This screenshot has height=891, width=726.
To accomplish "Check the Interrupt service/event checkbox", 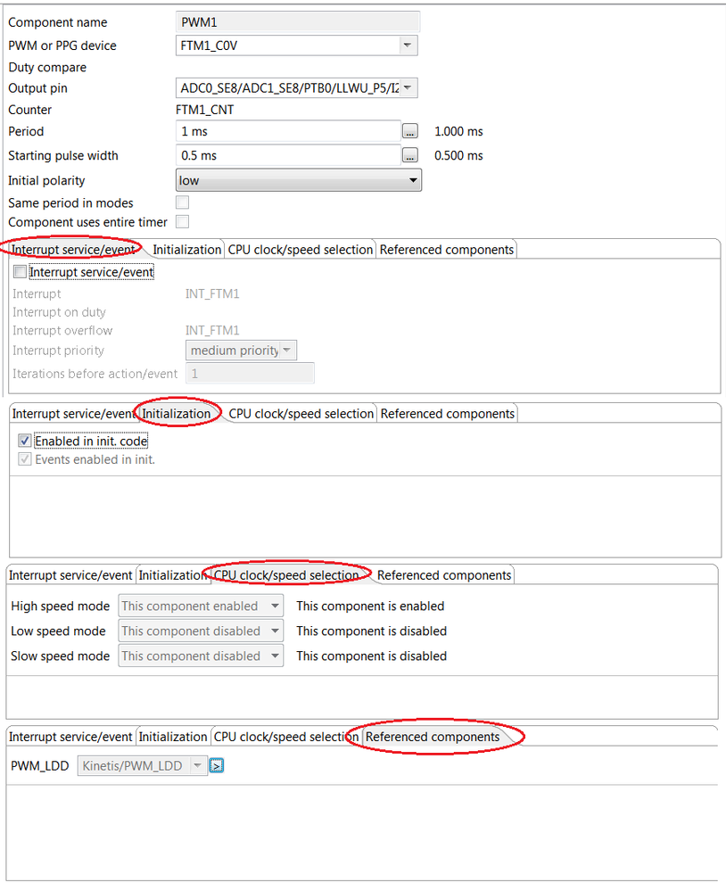I will click(x=21, y=272).
